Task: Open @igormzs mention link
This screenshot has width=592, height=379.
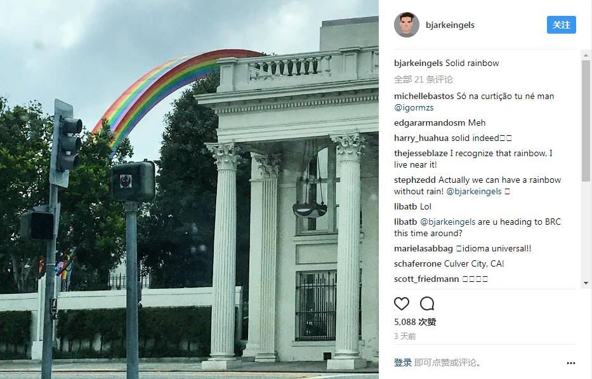Action: [x=414, y=108]
